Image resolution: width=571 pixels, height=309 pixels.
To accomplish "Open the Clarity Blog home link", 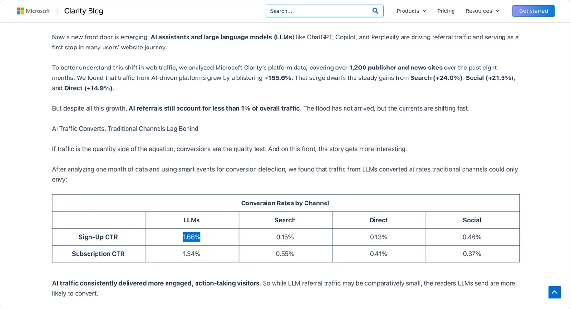I will click(83, 11).
